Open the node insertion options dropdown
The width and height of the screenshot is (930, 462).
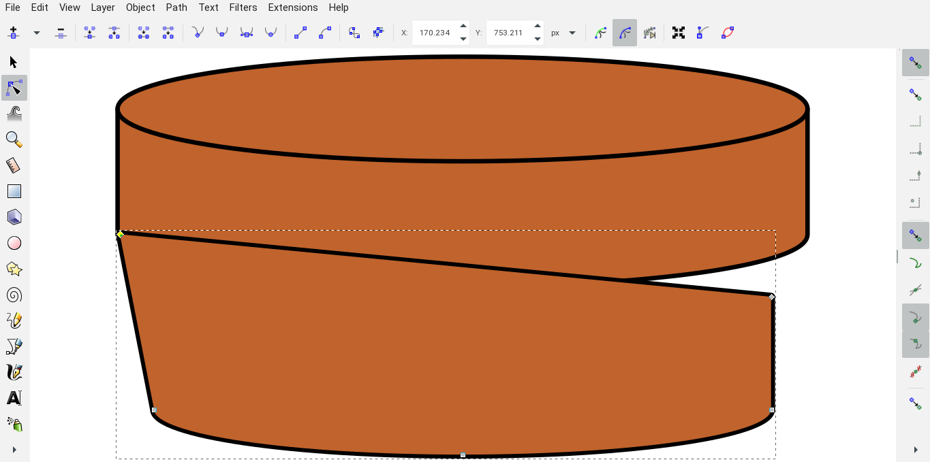36,32
